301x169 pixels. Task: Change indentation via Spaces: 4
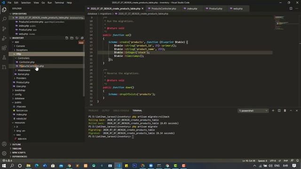point(262,161)
